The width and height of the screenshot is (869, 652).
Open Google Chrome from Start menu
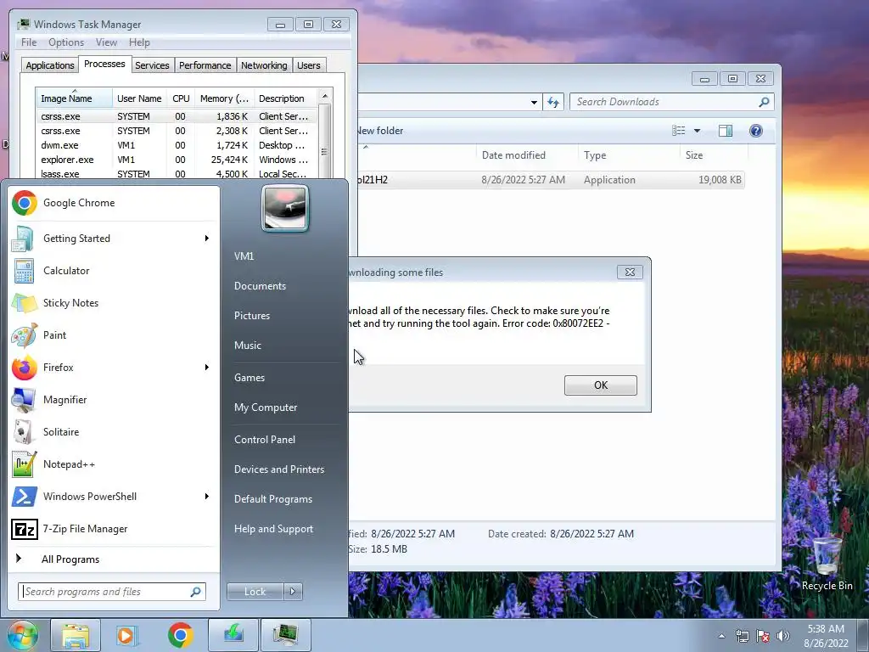tap(114, 203)
